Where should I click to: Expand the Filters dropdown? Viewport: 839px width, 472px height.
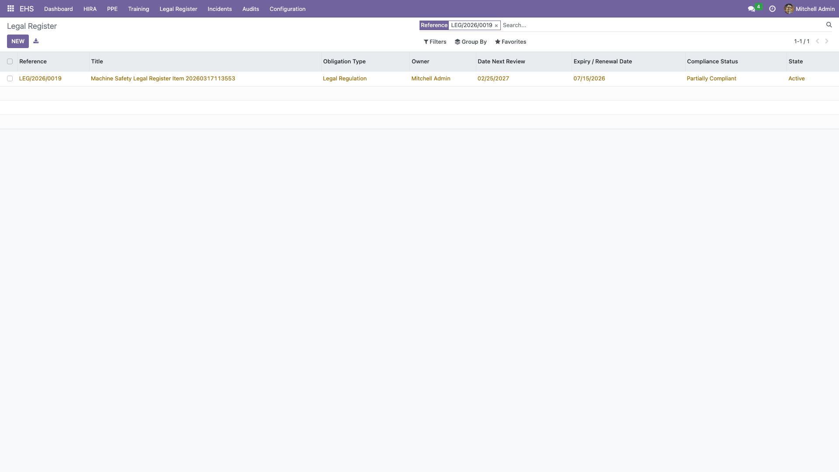tap(435, 42)
